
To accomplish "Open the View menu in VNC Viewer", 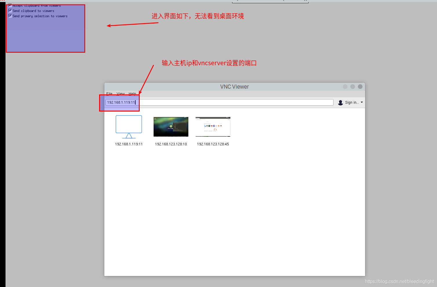I will [x=121, y=94].
